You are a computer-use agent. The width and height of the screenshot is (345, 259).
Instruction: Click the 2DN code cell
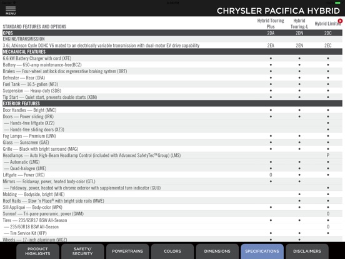click(299, 33)
